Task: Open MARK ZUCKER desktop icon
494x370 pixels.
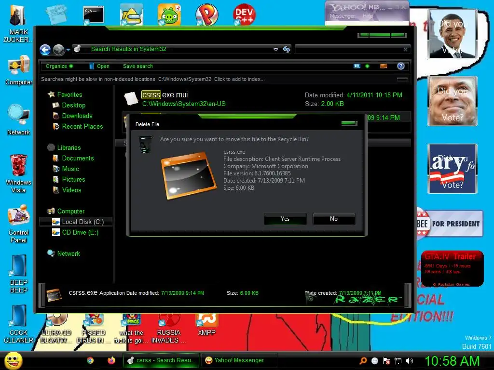Action: pos(17,24)
